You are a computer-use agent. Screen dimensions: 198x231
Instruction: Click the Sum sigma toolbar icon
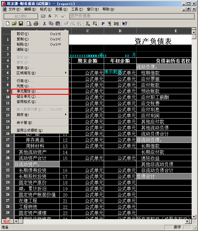click(x=88, y=23)
